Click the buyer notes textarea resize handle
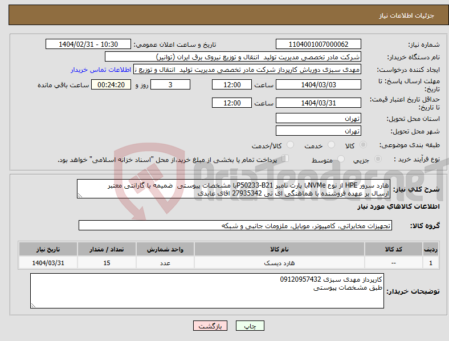449x341 pixels. pos(33,306)
